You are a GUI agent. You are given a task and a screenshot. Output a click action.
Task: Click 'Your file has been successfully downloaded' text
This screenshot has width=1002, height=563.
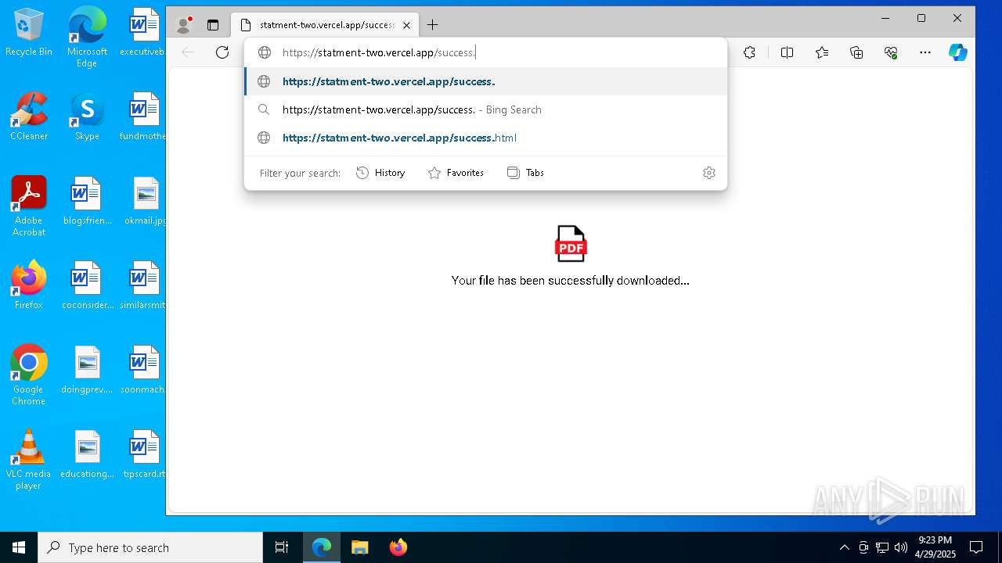570,280
